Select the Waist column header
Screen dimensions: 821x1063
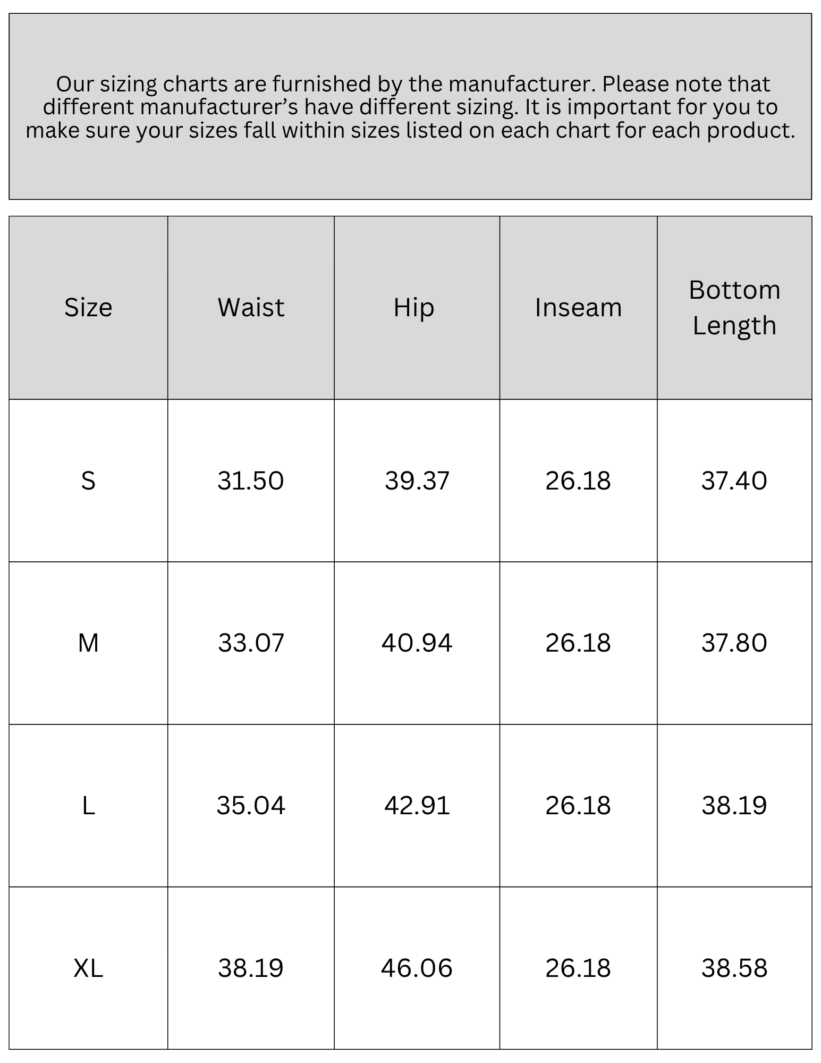tap(251, 307)
